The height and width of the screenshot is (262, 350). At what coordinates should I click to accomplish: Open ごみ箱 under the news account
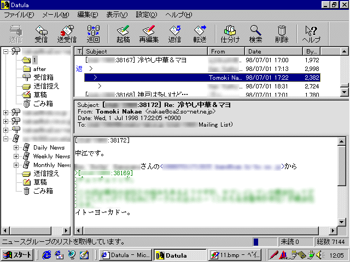pos(43,191)
